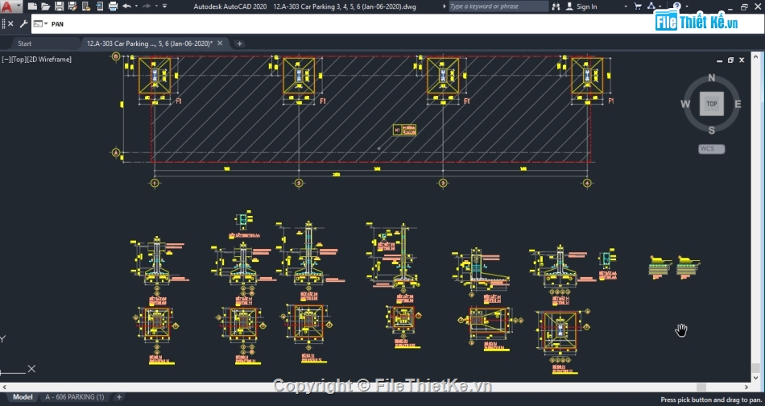Open the Redo history dropdown arrow

pyautogui.click(x=156, y=6)
